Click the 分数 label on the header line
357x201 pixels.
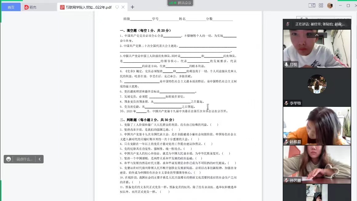pyautogui.click(x=209, y=19)
